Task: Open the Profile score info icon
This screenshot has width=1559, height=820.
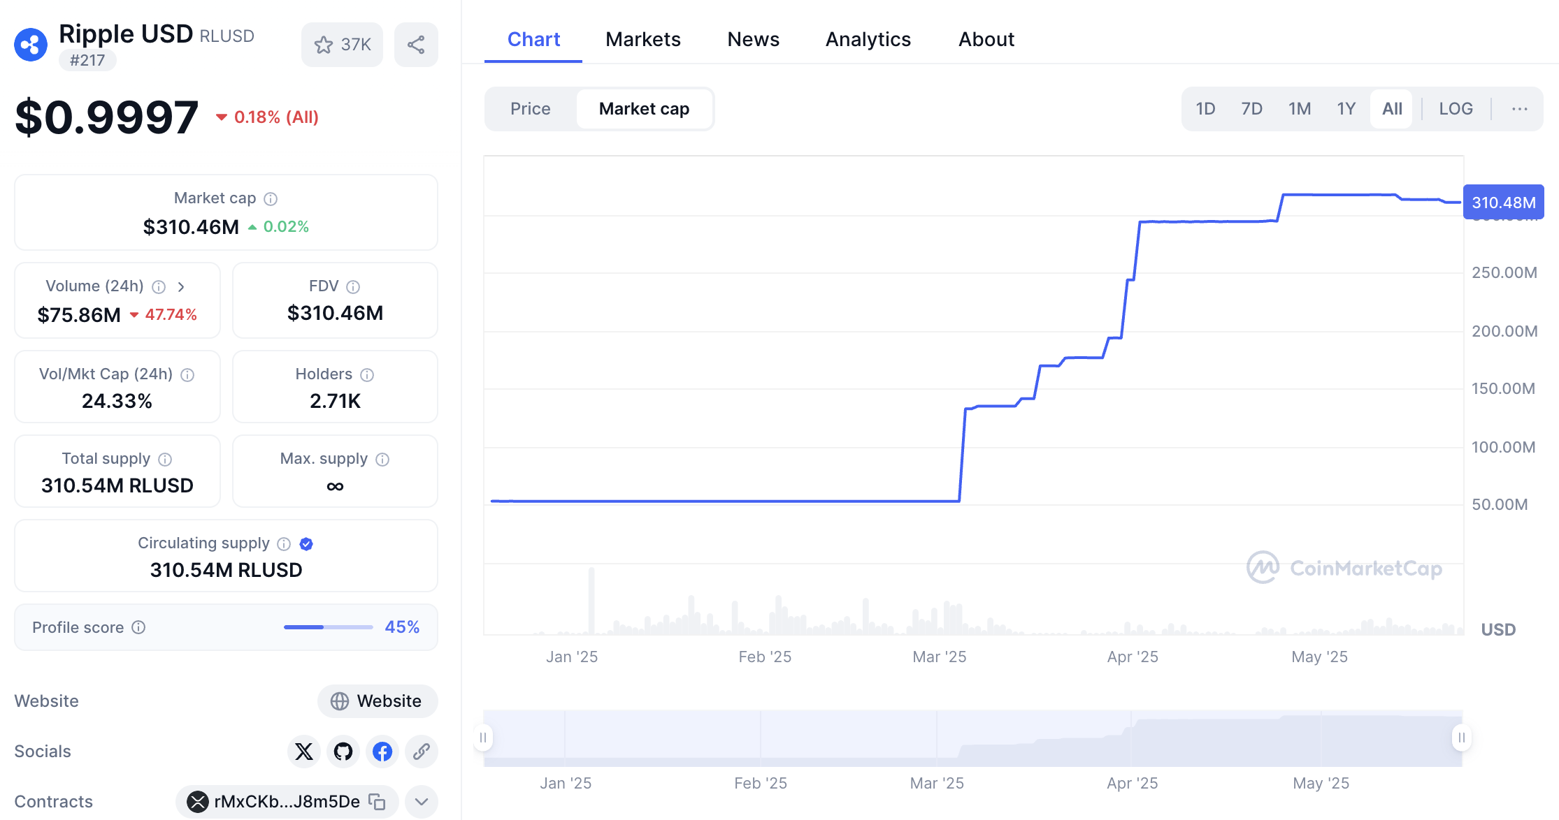Action: tap(138, 627)
